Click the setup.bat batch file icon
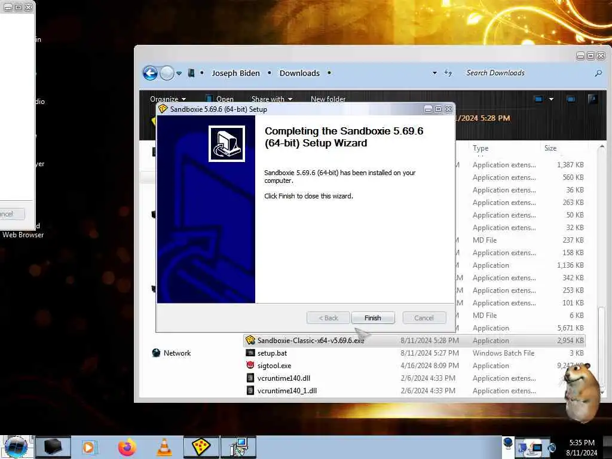 (x=250, y=353)
